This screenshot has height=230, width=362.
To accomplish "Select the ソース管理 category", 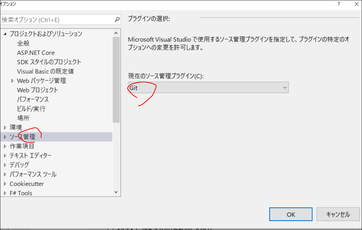I will pyautogui.click(x=22, y=137).
